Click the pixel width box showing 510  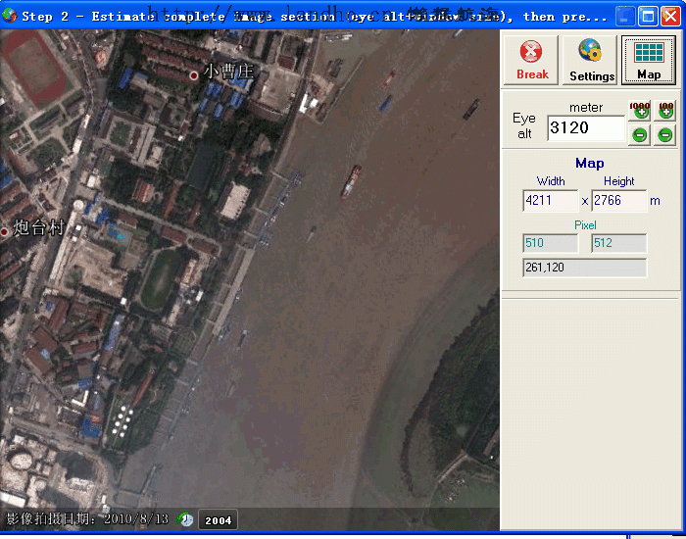click(x=550, y=243)
